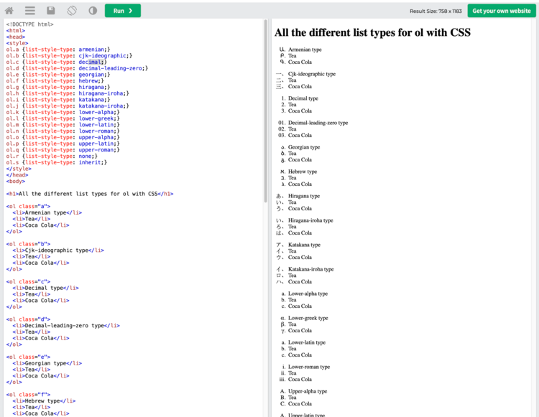The height and width of the screenshot is (417, 539).
Task: Click the Georgian type li code line
Action: coord(47,363)
